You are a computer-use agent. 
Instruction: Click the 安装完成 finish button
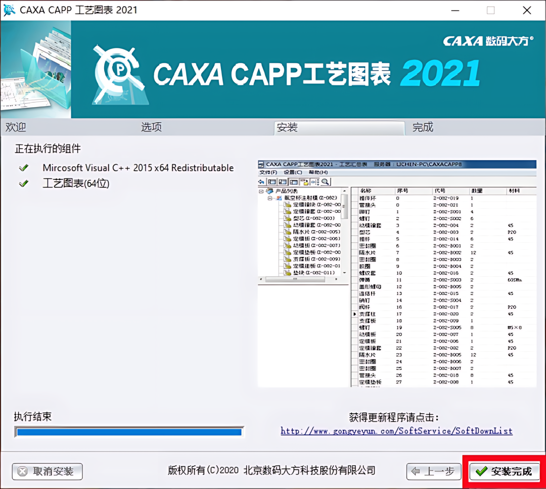click(x=504, y=472)
